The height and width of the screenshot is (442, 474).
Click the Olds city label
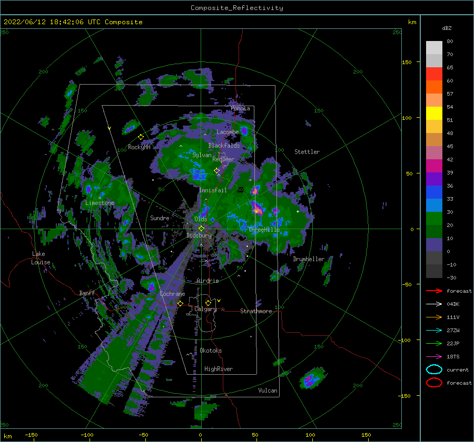point(201,219)
